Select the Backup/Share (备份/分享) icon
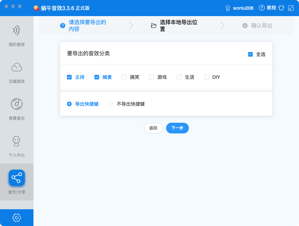This screenshot has width=299, height=226. click(x=17, y=178)
